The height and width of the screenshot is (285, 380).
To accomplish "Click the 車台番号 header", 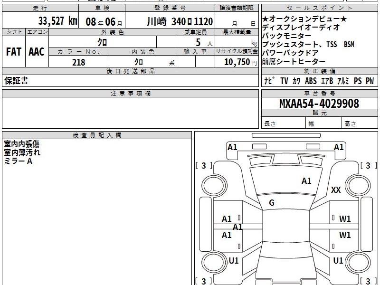I will pyautogui.click(x=319, y=93).
